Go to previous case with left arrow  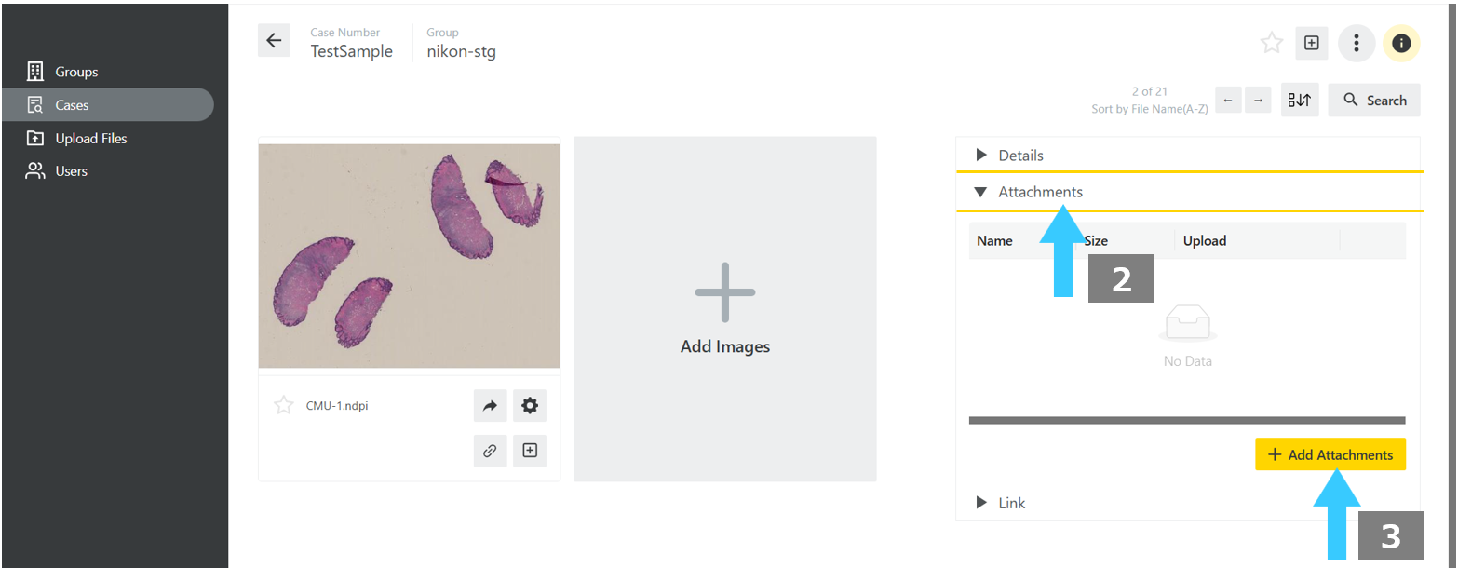1228,100
